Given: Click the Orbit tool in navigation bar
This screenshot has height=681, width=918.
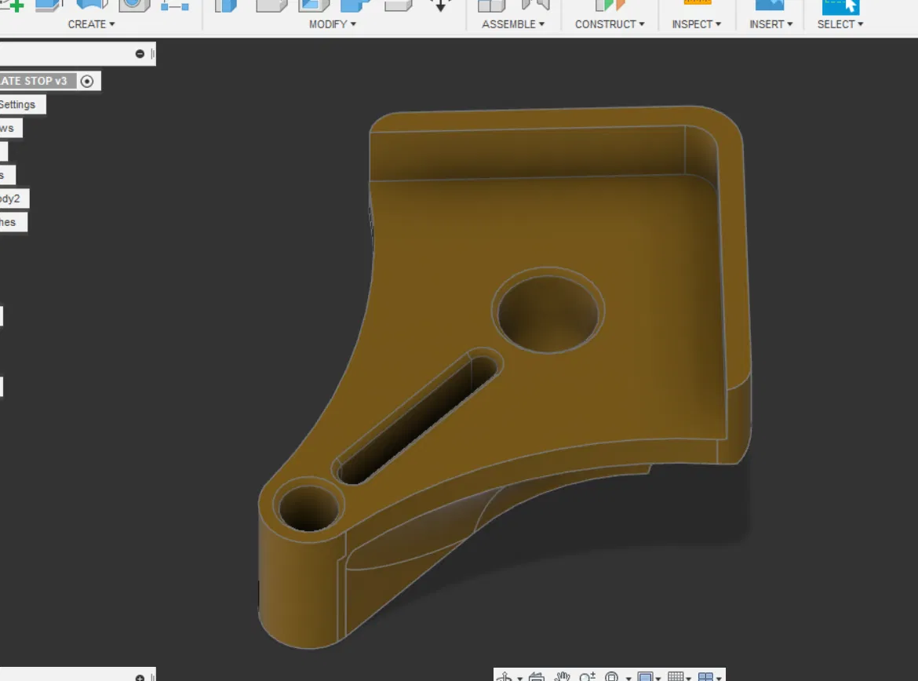Looking at the screenshot, I should point(504,677).
